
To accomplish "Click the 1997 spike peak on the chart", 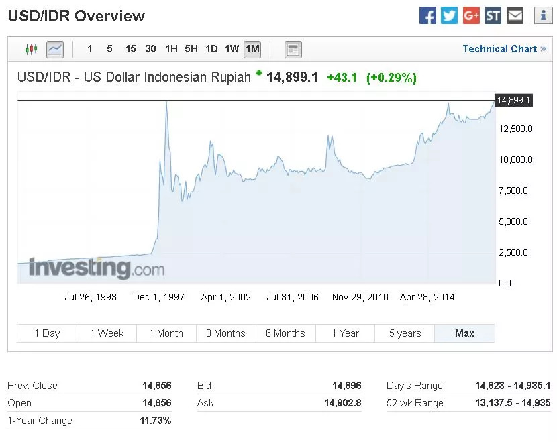I will point(166,103).
